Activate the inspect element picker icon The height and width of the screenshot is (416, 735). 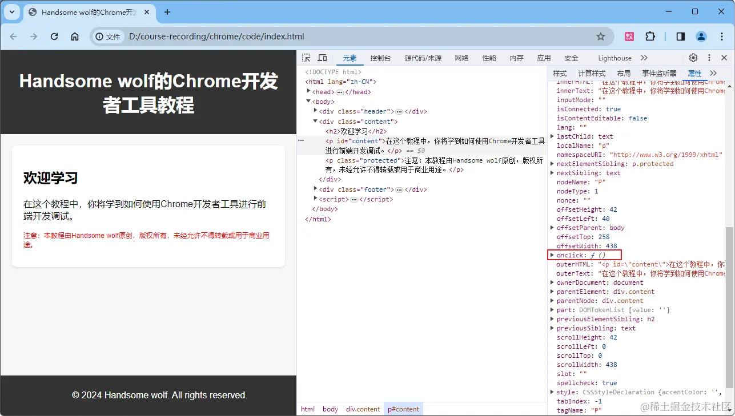(x=307, y=58)
